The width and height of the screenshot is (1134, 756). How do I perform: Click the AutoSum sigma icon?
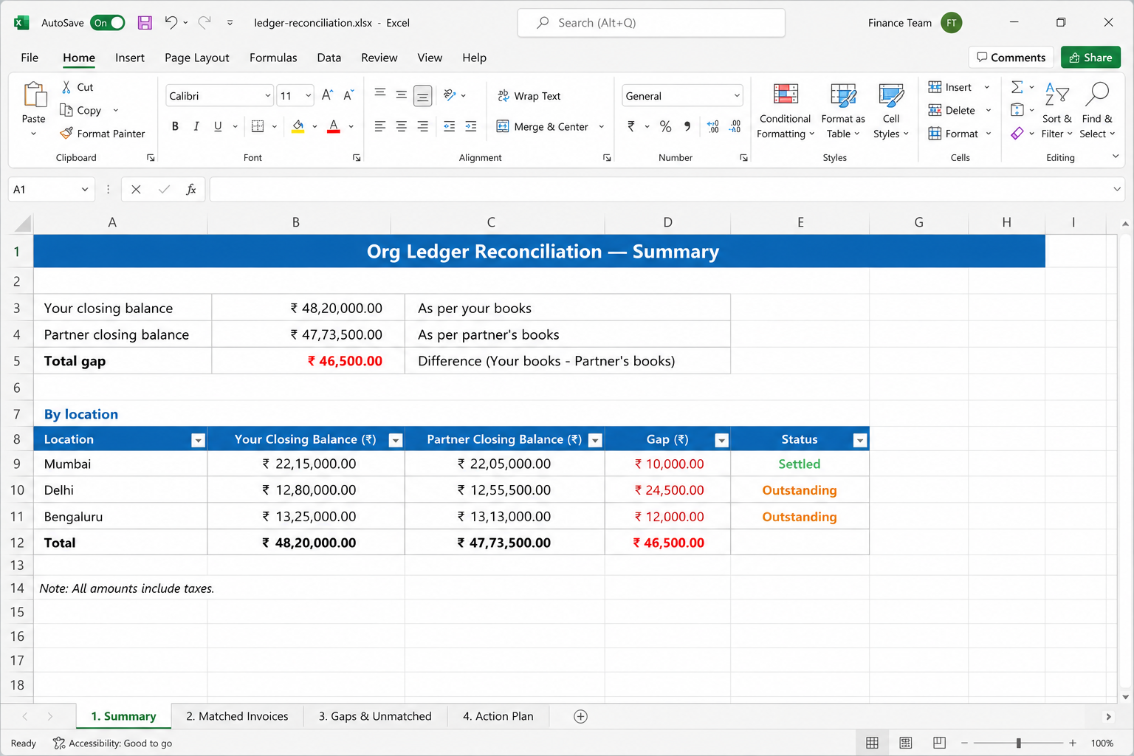click(1017, 87)
